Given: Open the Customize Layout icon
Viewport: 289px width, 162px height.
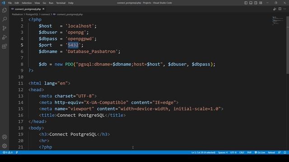Looking at the screenshot, I should (x=261, y=3).
